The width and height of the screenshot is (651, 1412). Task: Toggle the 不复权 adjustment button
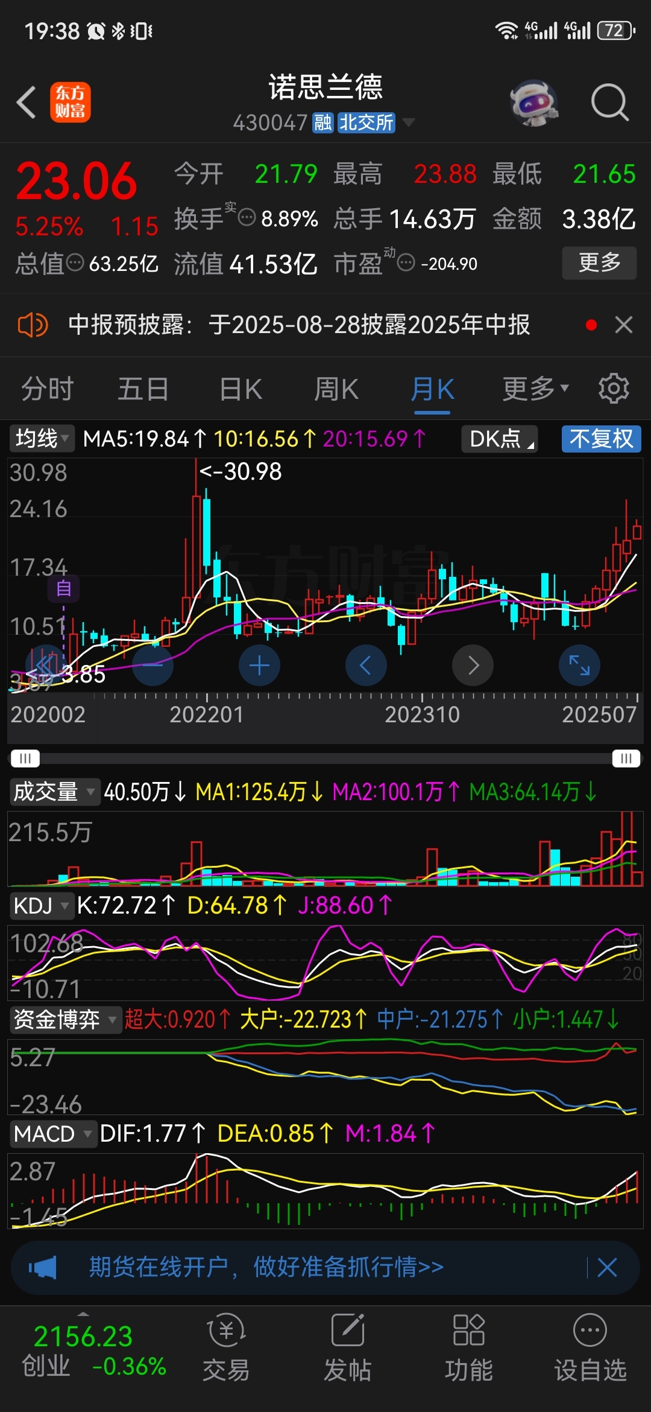tap(602, 439)
